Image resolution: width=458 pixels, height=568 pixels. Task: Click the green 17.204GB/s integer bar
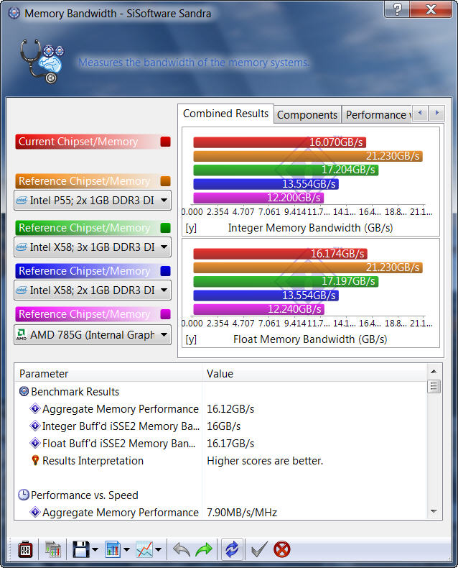coord(286,170)
